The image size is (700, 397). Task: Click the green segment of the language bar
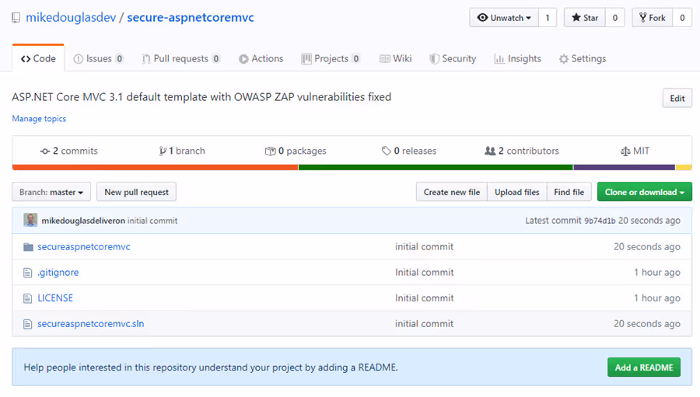click(436, 168)
